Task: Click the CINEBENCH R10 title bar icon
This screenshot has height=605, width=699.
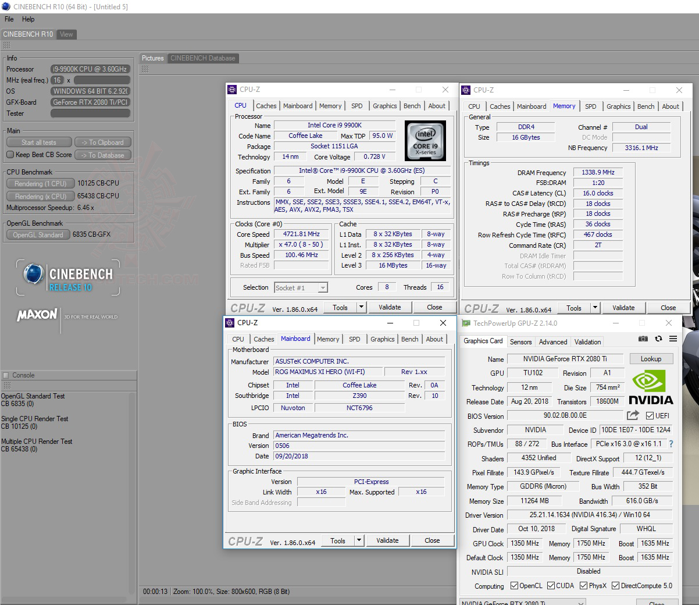Action: (x=6, y=6)
